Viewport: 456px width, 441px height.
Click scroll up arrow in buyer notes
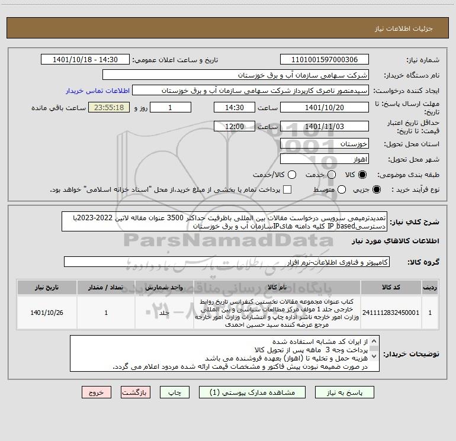click(374, 341)
